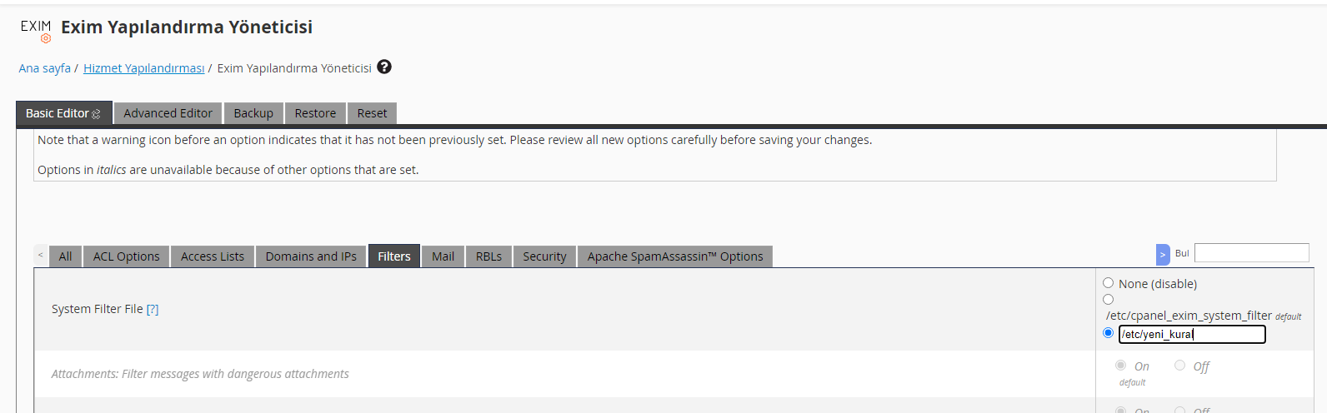Show the ACL Options category

point(126,256)
